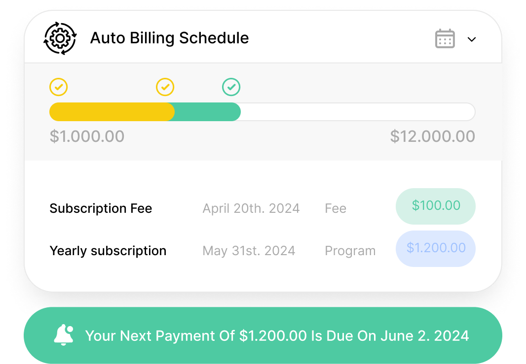Click the May 31st. 2024 date
The height and width of the screenshot is (364, 526).
[x=249, y=251]
